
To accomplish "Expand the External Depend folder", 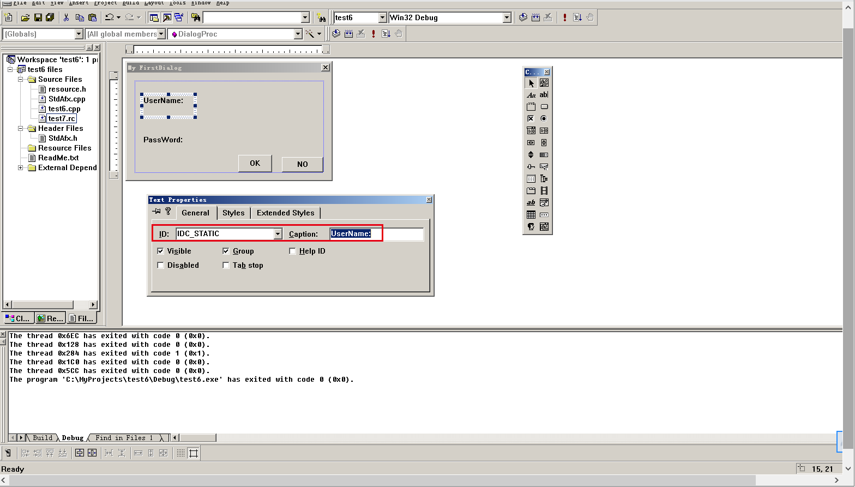I will [21, 167].
